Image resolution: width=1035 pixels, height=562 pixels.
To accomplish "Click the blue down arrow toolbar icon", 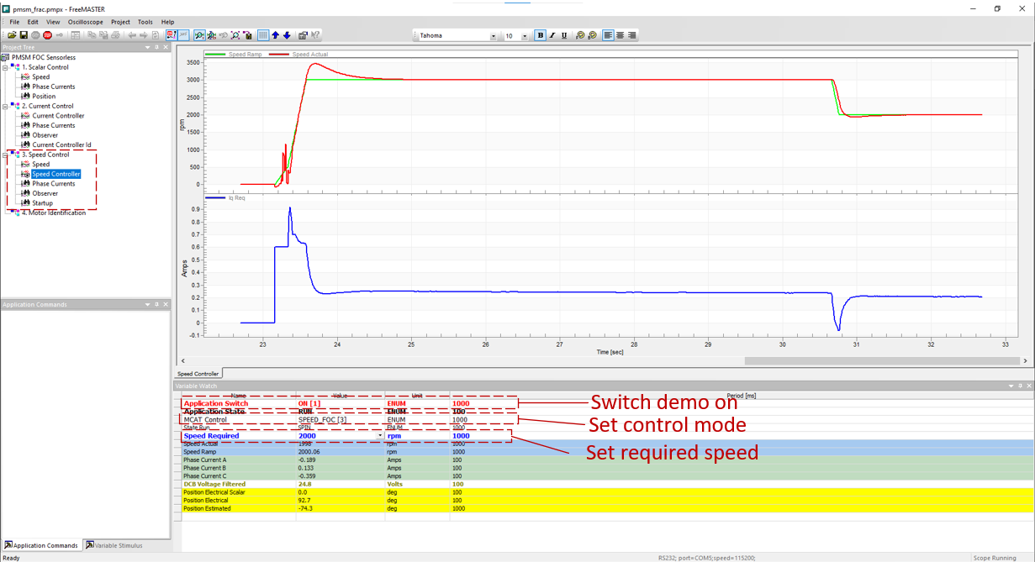I will tap(287, 35).
